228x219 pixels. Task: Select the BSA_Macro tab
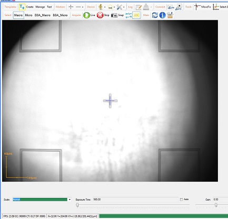43,15
